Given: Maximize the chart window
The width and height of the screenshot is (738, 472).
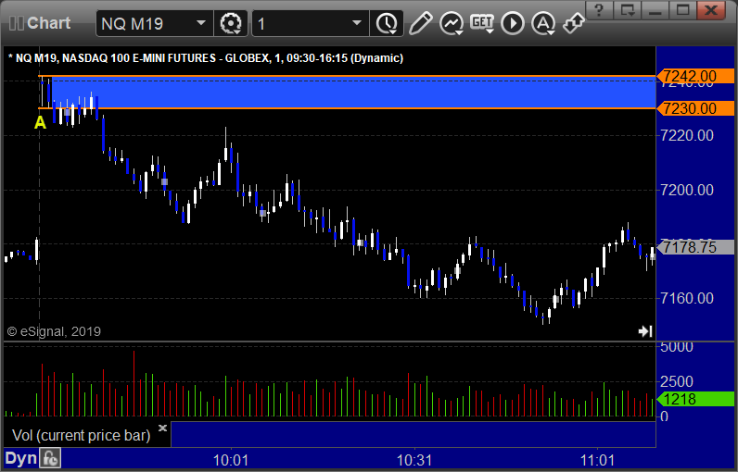Looking at the screenshot, I should pos(682,10).
